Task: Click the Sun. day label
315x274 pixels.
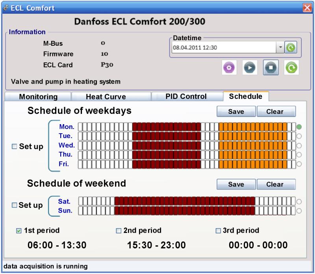Action: [x=65, y=211]
